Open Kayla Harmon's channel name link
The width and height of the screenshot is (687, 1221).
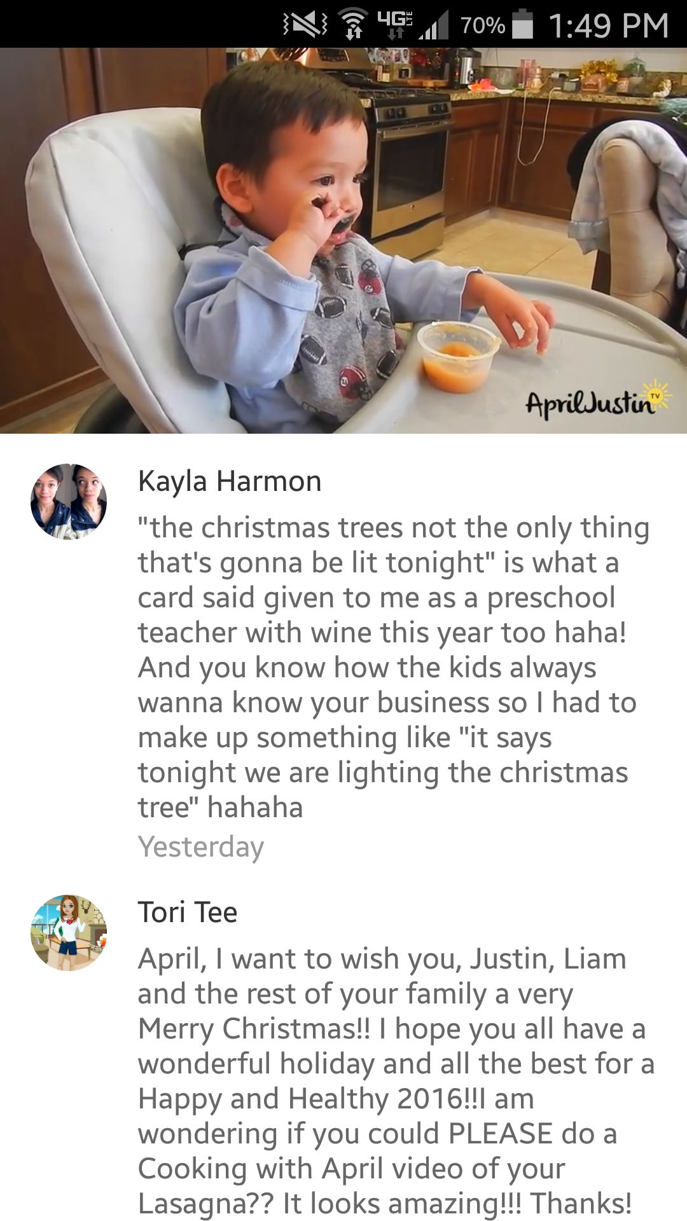(230, 481)
